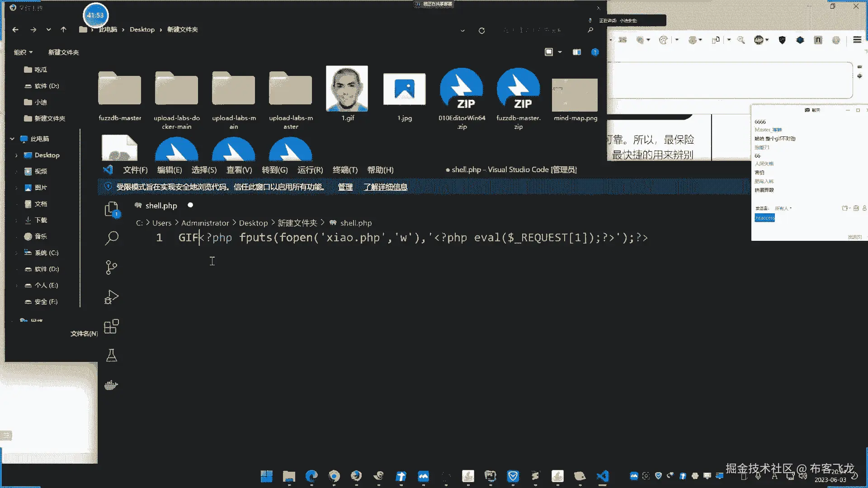Click the 了解详细信息 link
This screenshot has height=488, width=868.
coord(385,187)
